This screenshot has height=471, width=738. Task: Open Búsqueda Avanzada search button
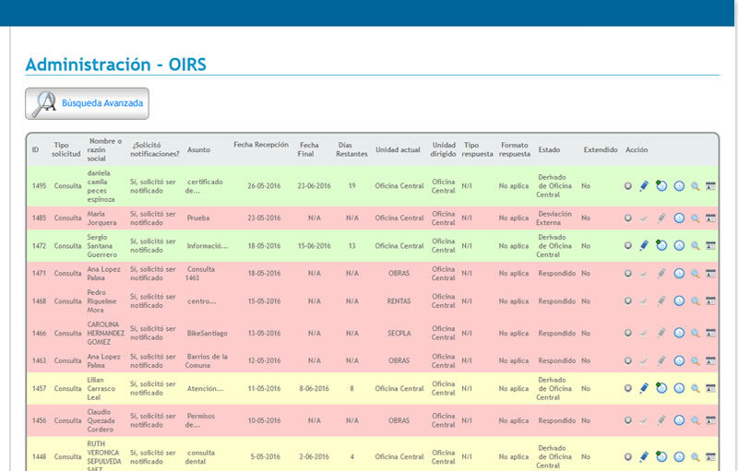click(x=87, y=104)
